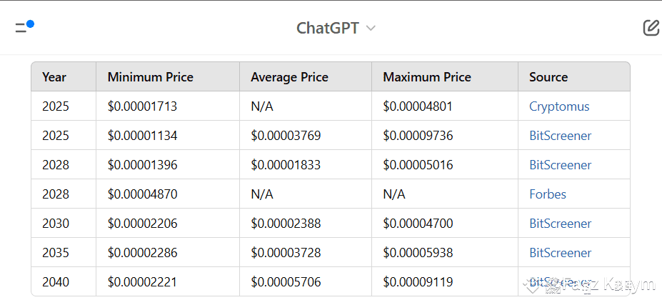662x300 pixels.
Task: Open the Cryptomus source link
Action: (559, 106)
